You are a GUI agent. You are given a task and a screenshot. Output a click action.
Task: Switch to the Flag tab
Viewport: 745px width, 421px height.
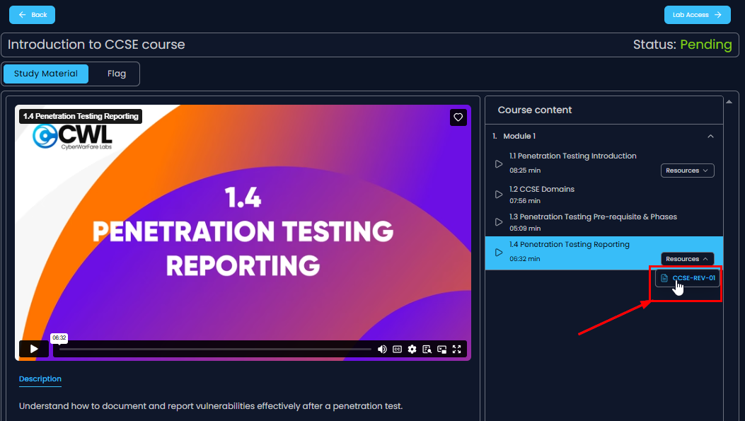point(117,74)
